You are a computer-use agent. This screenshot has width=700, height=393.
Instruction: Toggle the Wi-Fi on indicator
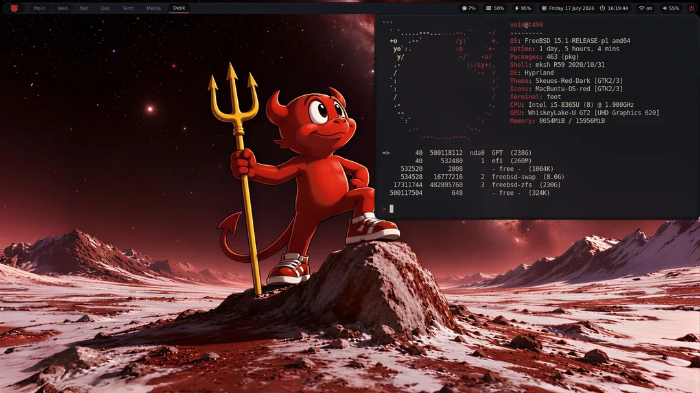646,8
